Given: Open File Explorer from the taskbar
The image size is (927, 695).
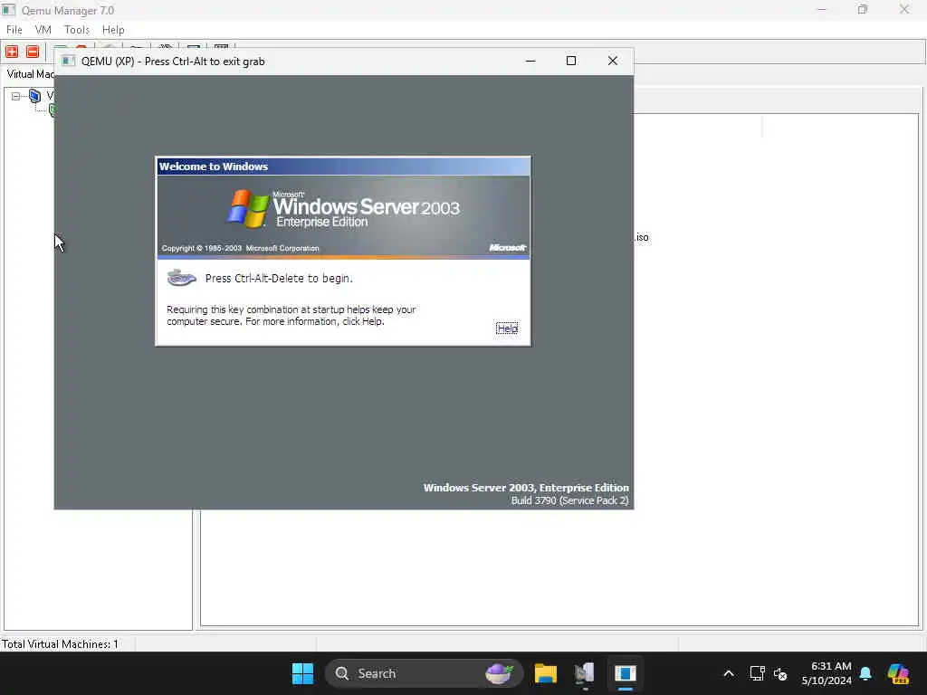Looking at the screenshot, I should (x=545, y=673).
